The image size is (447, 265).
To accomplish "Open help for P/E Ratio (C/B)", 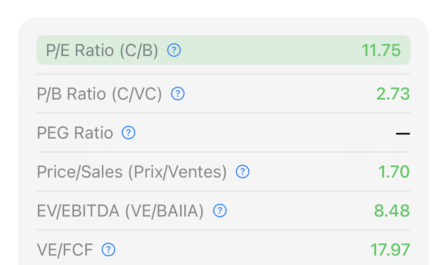I will [x=174, y=50].
